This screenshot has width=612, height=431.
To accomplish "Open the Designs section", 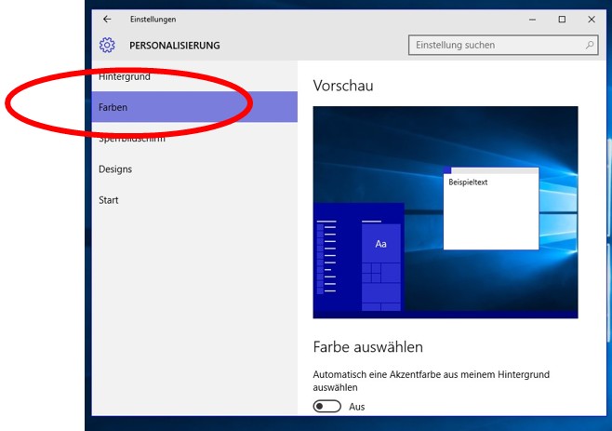I will pos(115,169).
